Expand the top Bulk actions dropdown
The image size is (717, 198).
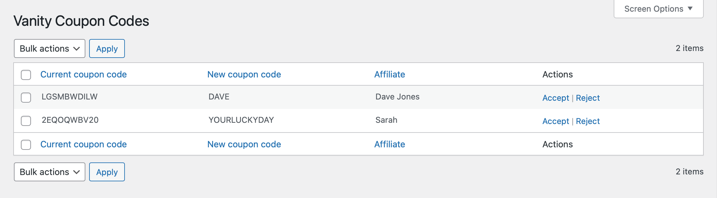[50, 48]
